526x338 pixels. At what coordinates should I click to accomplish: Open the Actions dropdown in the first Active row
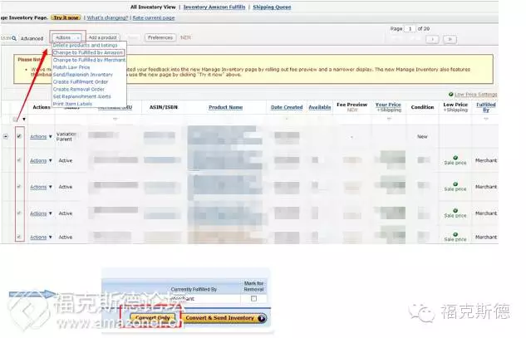[41, 160]
